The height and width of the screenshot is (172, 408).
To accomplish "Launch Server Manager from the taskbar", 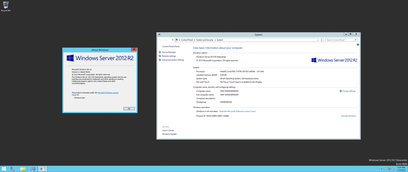I will [13, 169].
